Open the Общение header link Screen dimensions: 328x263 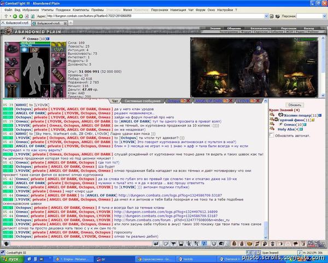[x=233, y=28]
